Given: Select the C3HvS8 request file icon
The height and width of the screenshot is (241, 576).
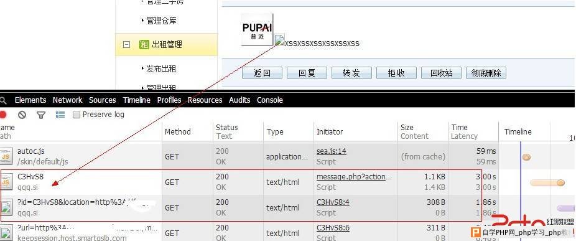Looking at the screenshot, I should [6, 182].
